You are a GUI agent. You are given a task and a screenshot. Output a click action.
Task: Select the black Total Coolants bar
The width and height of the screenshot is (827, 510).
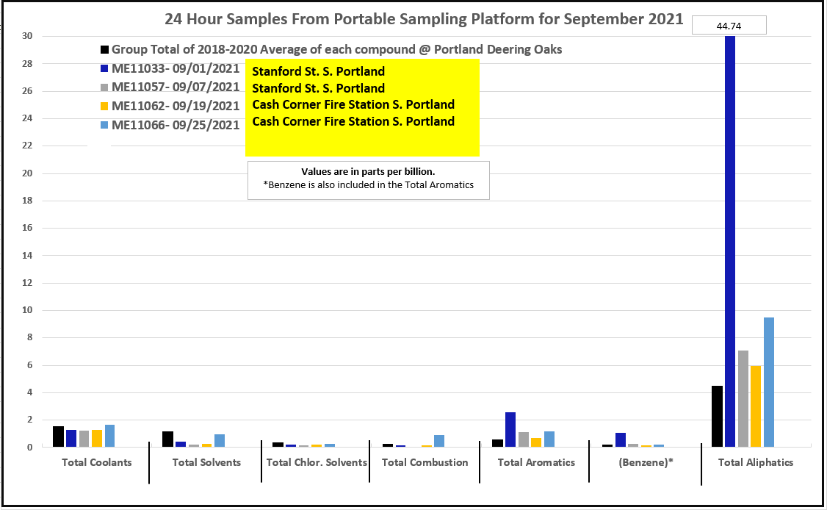point(58,437)
